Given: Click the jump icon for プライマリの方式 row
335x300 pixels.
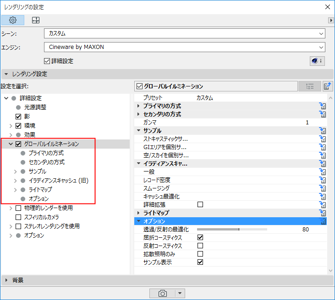Looking at the screenshot, I should pos(323,106).
